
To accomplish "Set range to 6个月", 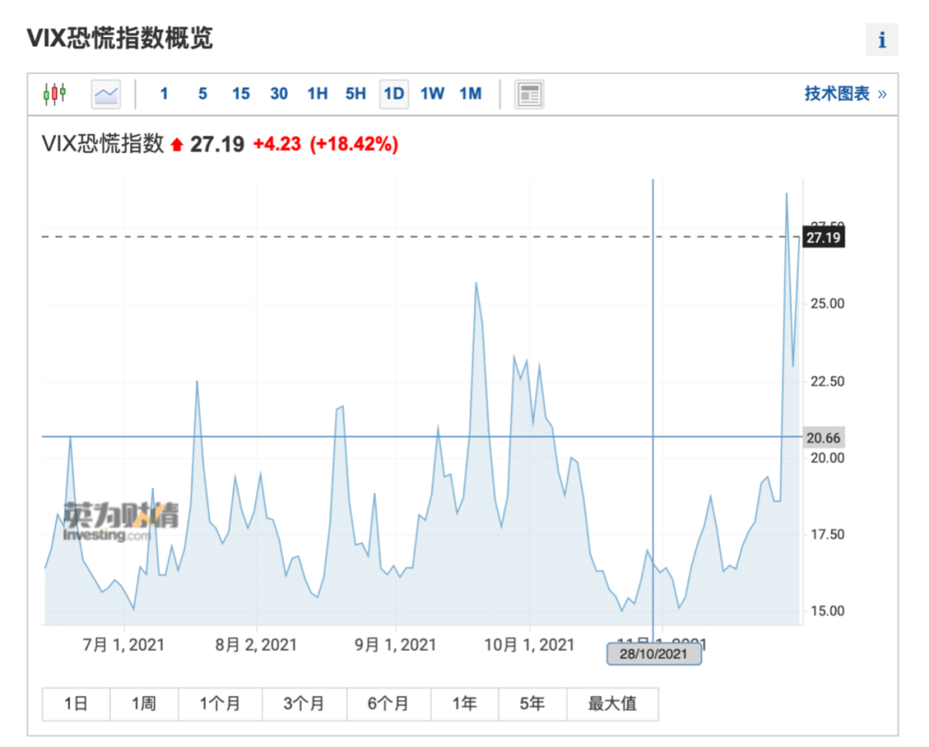I will pyautogui.click(x=389, y=704).
